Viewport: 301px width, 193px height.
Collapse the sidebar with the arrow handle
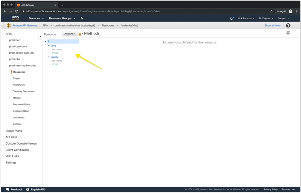coord(40,36)
